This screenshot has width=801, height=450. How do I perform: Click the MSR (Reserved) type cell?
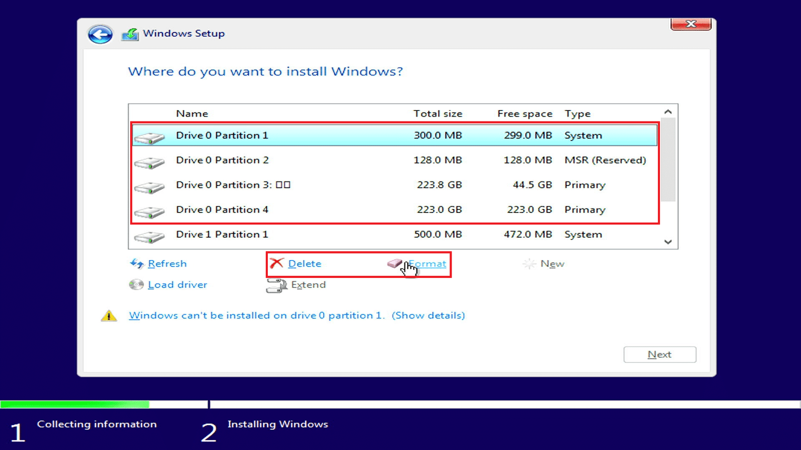click(605, 160)
